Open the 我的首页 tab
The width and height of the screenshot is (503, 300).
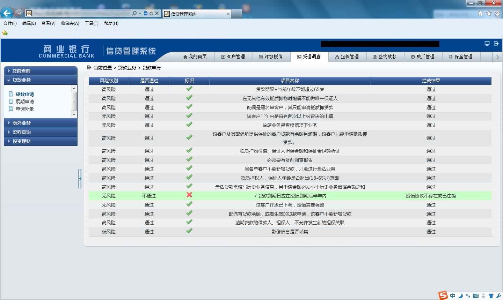(x=195, y=57)
